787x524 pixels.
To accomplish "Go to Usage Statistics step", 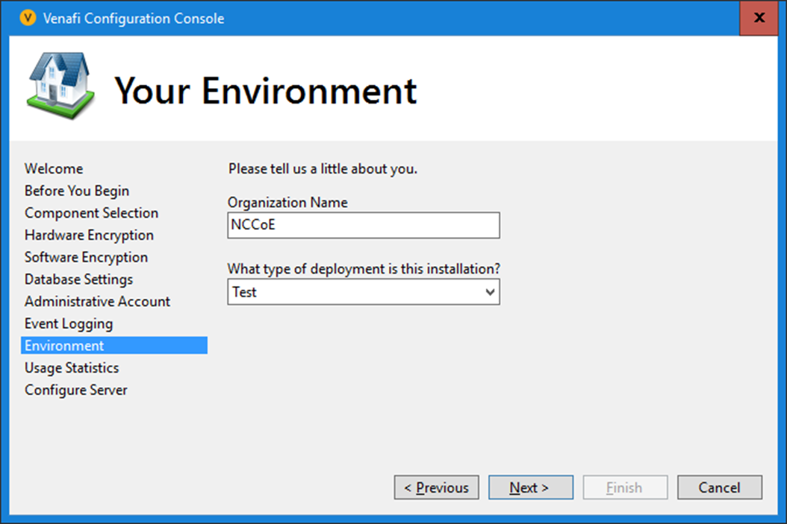I will point(72,367).
